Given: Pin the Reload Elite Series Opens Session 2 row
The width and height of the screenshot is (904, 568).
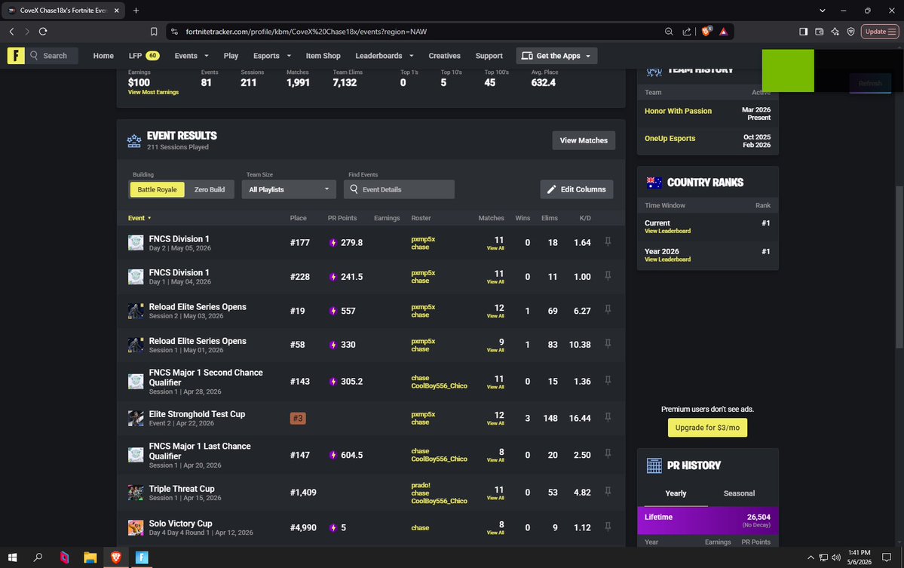Looking at the screenshot, I should (608, 310).
